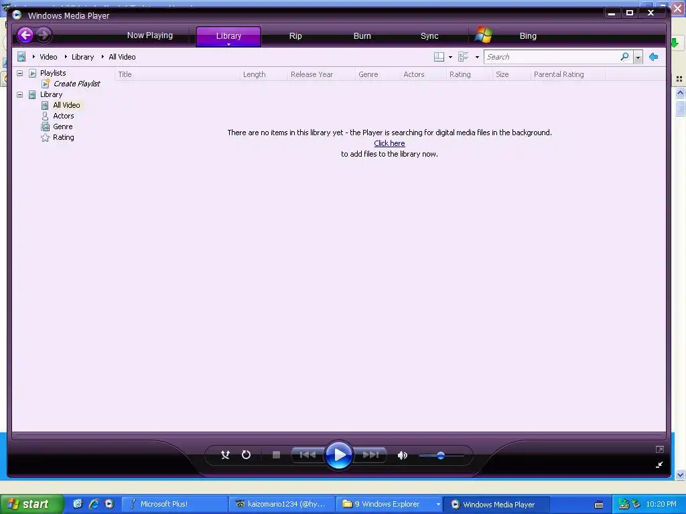Open the Windows start button
The height and width of the screenshot is (514, 686).
pos(31,504)
